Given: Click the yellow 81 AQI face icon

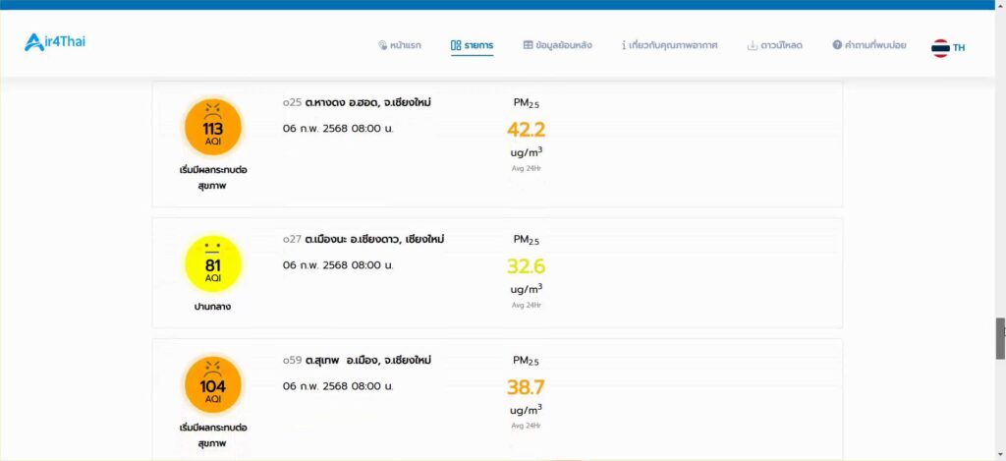Looking at the screenshot, I should pos(213,263).
